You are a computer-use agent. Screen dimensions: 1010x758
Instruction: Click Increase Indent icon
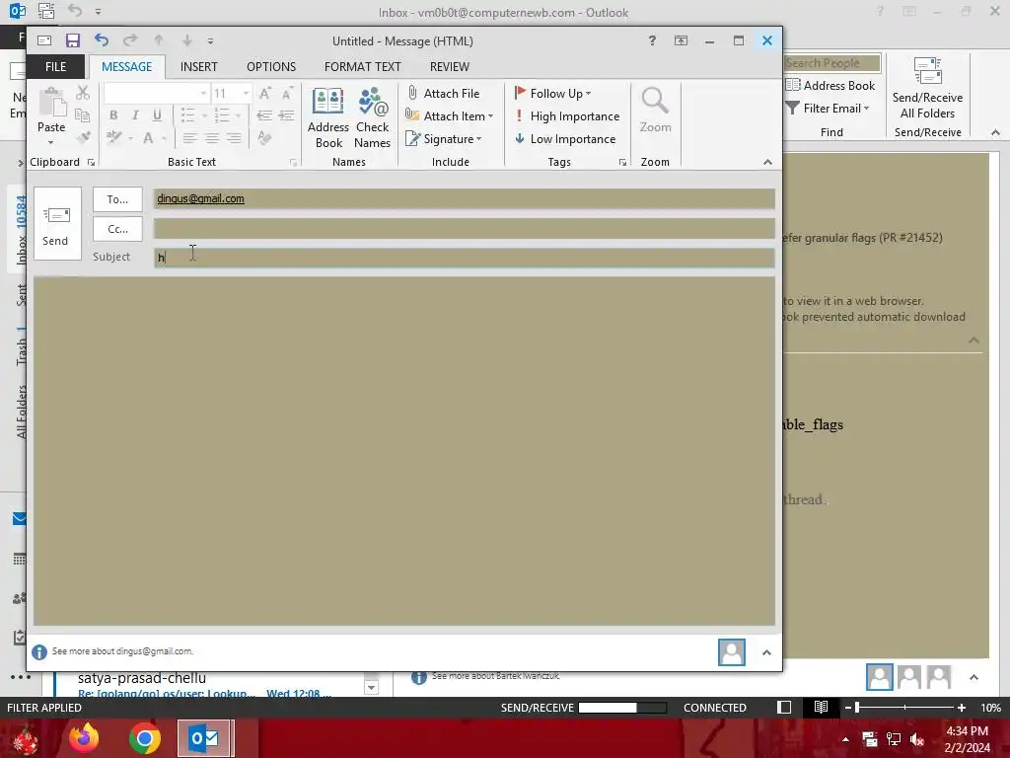pyautogui.click(x=287, y=115)
